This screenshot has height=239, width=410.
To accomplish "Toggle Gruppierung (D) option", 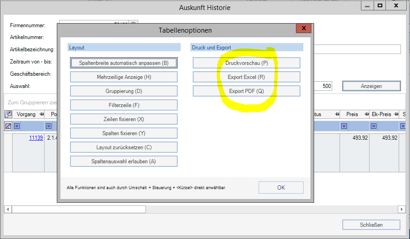I will [124, 91].
